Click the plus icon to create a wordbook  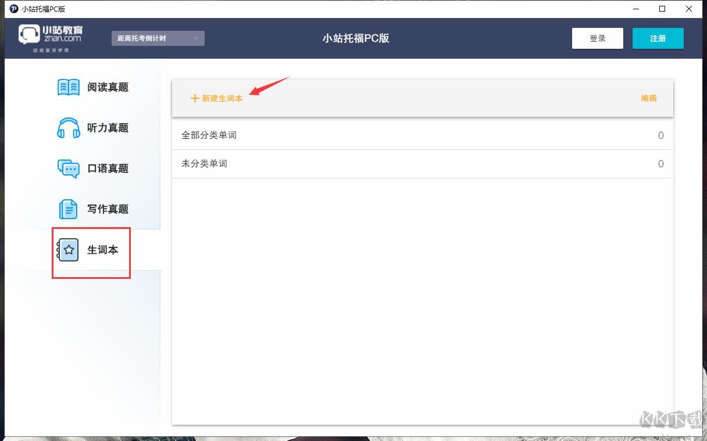[x=195, y=98]
